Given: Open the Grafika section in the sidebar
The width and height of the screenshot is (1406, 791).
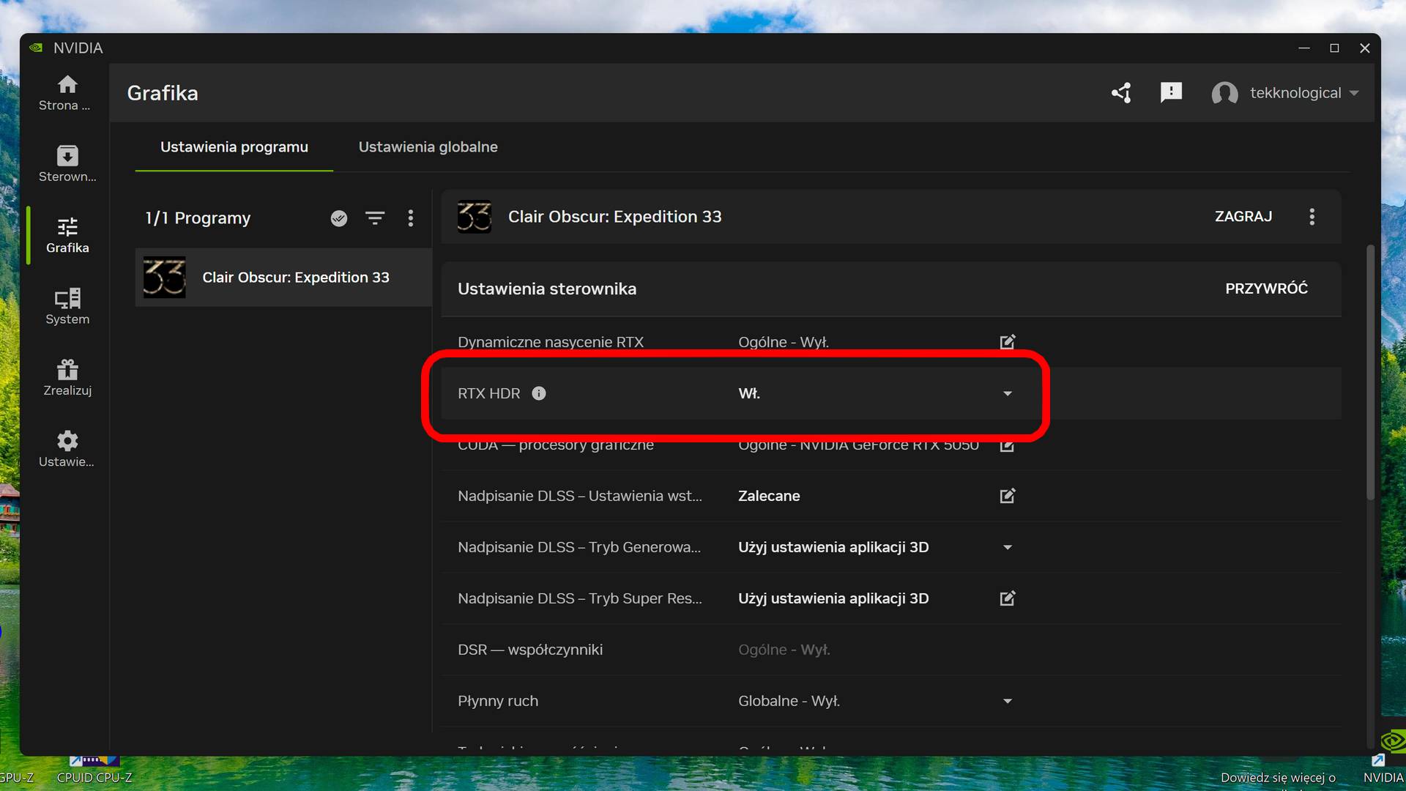Looking at the screenshot, I should (67, 234).
